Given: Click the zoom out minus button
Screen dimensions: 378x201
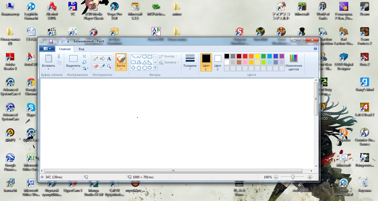Looking at the screenshot, I should pos(276,177).
